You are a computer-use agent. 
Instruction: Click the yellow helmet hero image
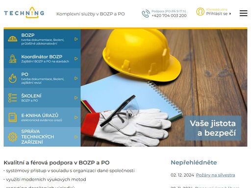coord(164,88)
